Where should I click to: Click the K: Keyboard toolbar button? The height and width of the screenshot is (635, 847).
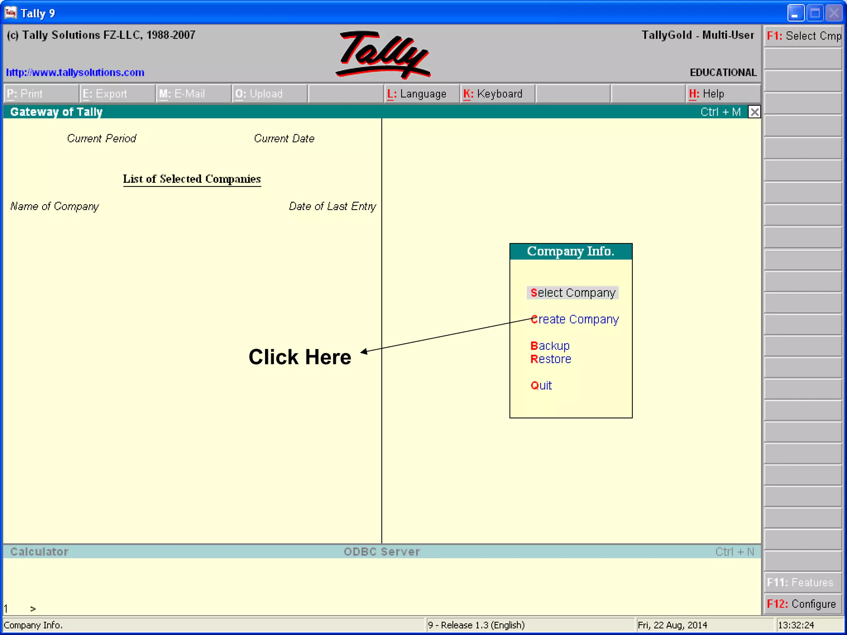[x=493, y=94]
